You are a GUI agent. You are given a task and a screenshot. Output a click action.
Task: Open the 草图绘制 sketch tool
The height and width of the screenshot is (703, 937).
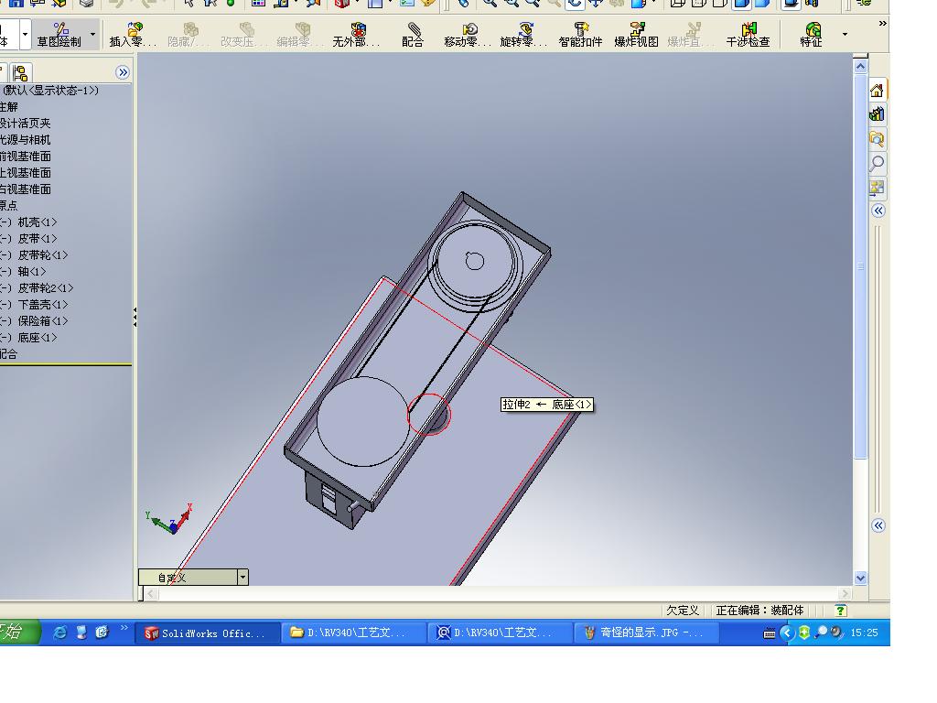(59, 35)
